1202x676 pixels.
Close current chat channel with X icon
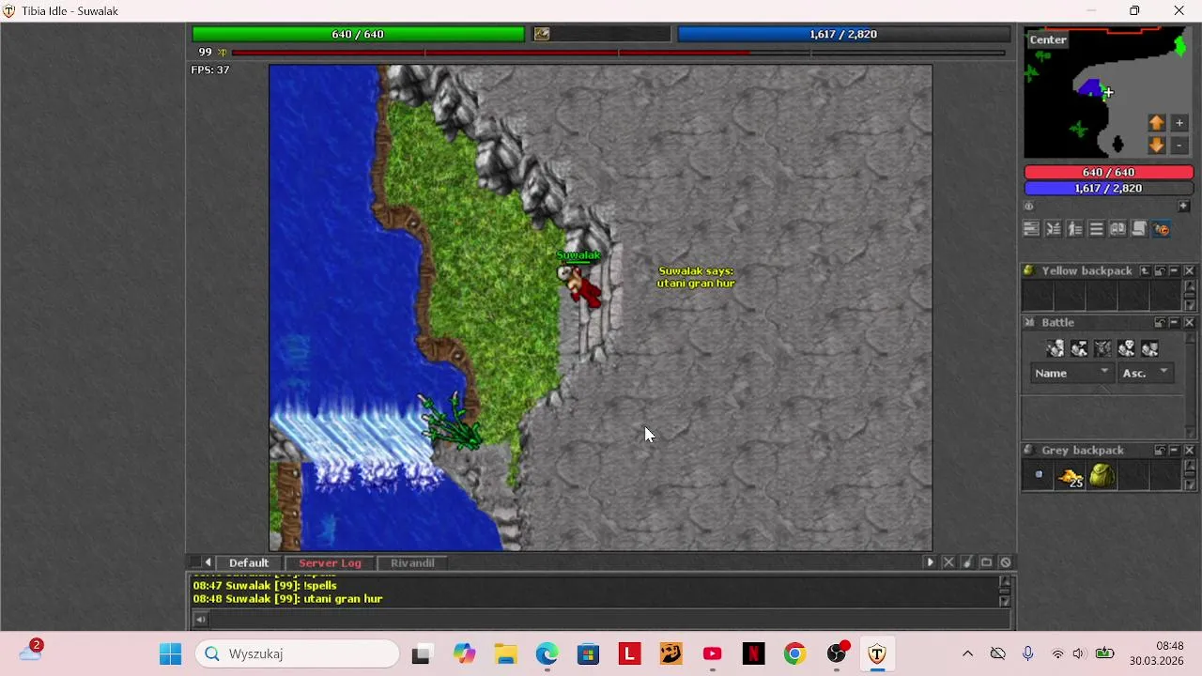tap(948, 562)
